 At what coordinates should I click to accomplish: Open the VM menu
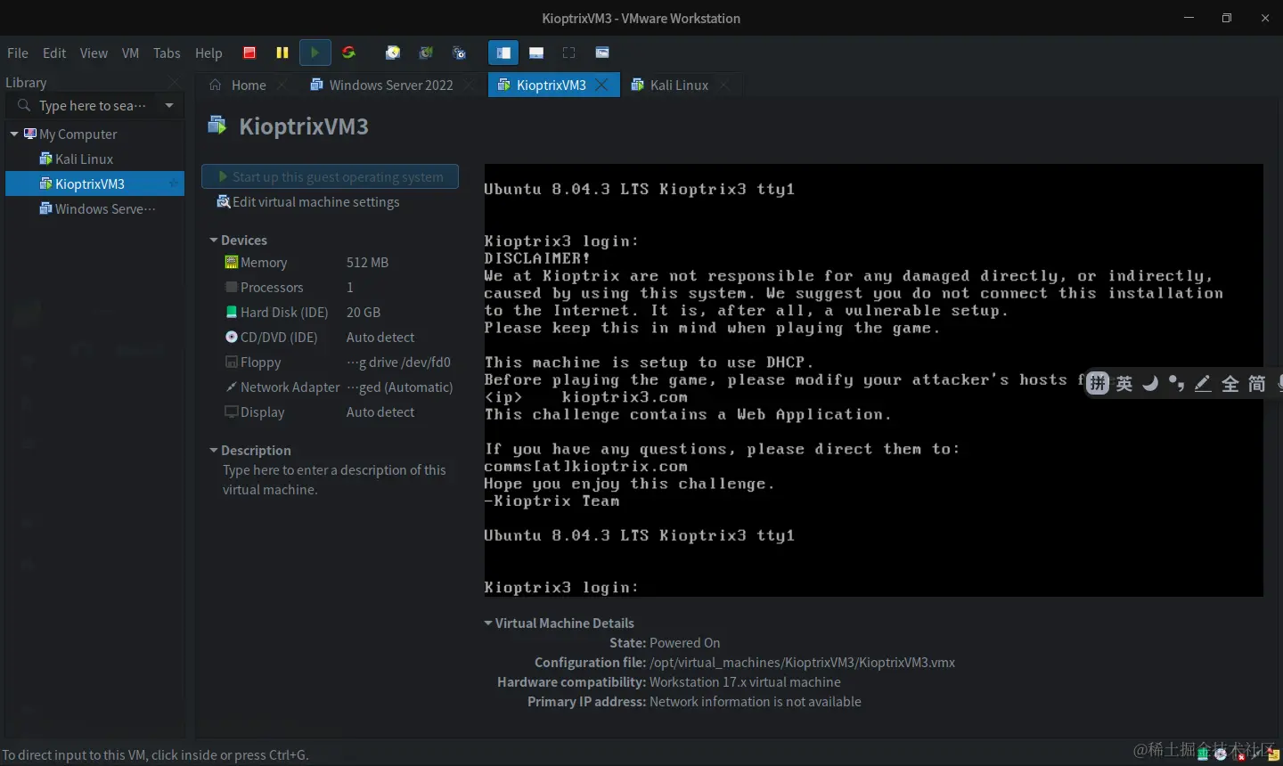point(130,53)
